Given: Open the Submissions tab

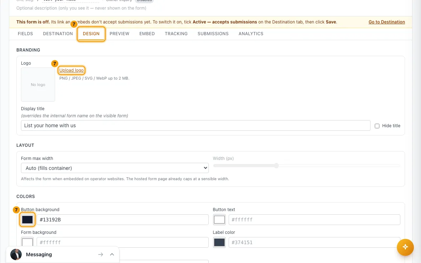Looking at the screenshot, I should pos(213,33).
